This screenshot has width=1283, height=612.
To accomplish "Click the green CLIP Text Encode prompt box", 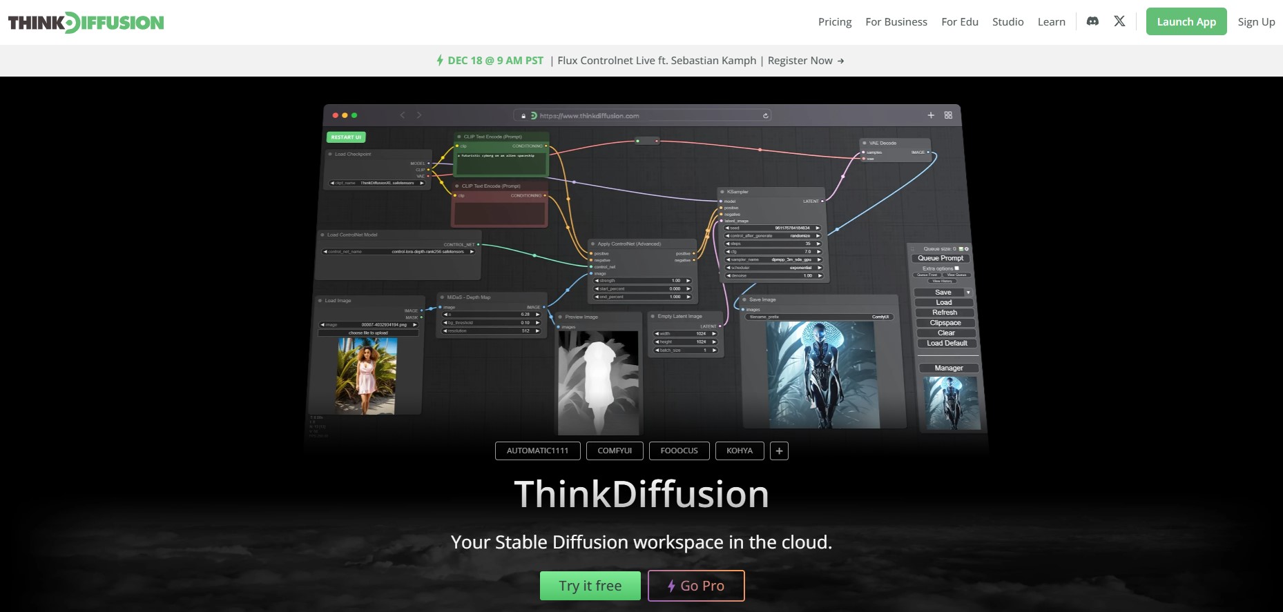I will point(501,164).
